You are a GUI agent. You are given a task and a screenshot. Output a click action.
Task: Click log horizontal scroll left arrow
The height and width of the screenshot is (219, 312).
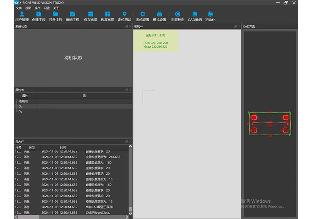point(16,217)
